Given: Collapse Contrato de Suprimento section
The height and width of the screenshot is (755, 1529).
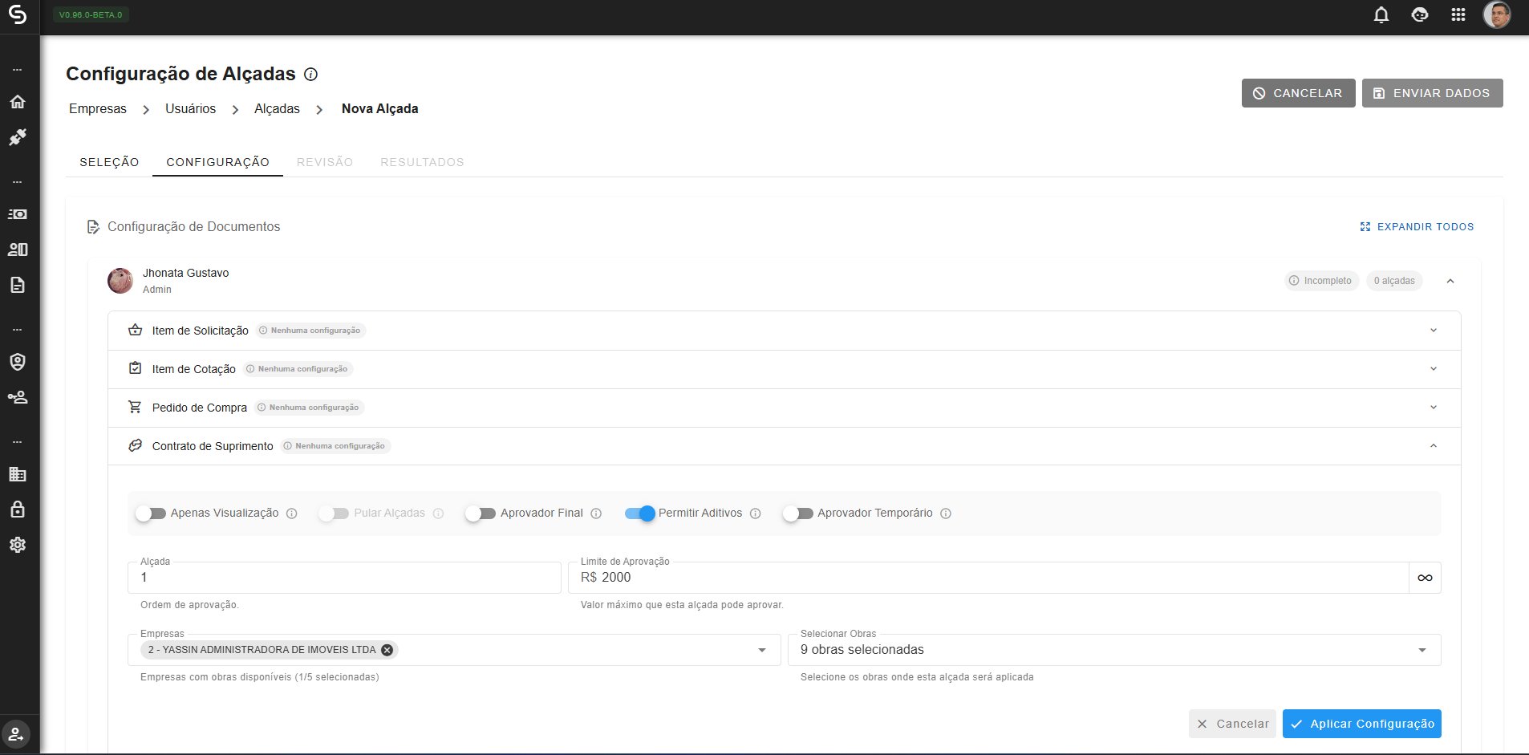Looking at the screenshot, I should 1433,446.
